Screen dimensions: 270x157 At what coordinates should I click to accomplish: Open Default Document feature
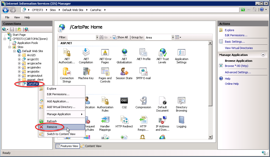pos(162,104)
